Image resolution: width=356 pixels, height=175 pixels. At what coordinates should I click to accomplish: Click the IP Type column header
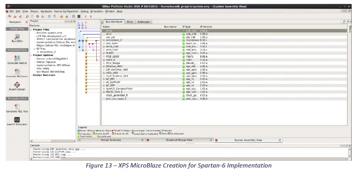(x=186, y=27)
